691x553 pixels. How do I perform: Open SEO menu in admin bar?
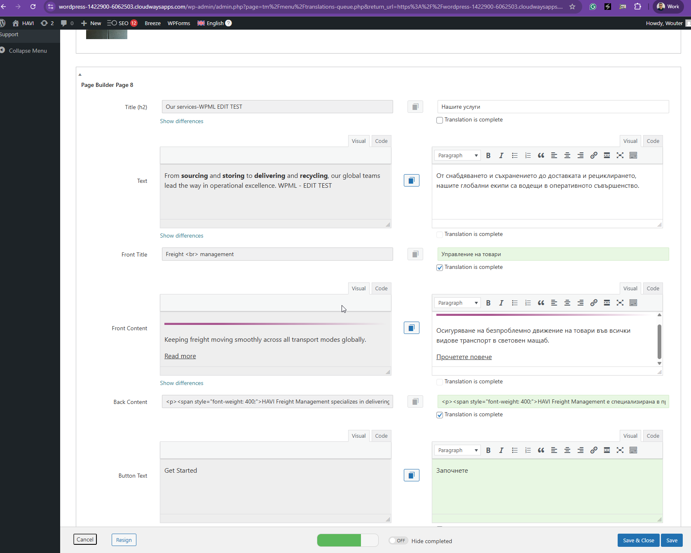(x=122, y=23)
